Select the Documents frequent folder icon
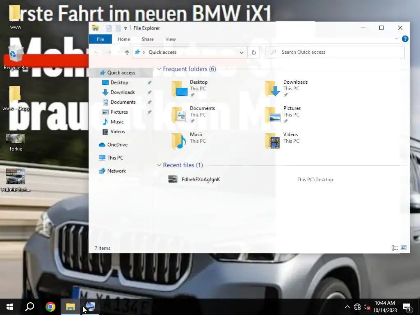The width and height of the screenshot is (420, 315). tap(180, 115)
